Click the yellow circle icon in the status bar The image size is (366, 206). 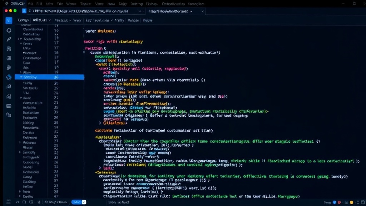(x=352, y=202)
